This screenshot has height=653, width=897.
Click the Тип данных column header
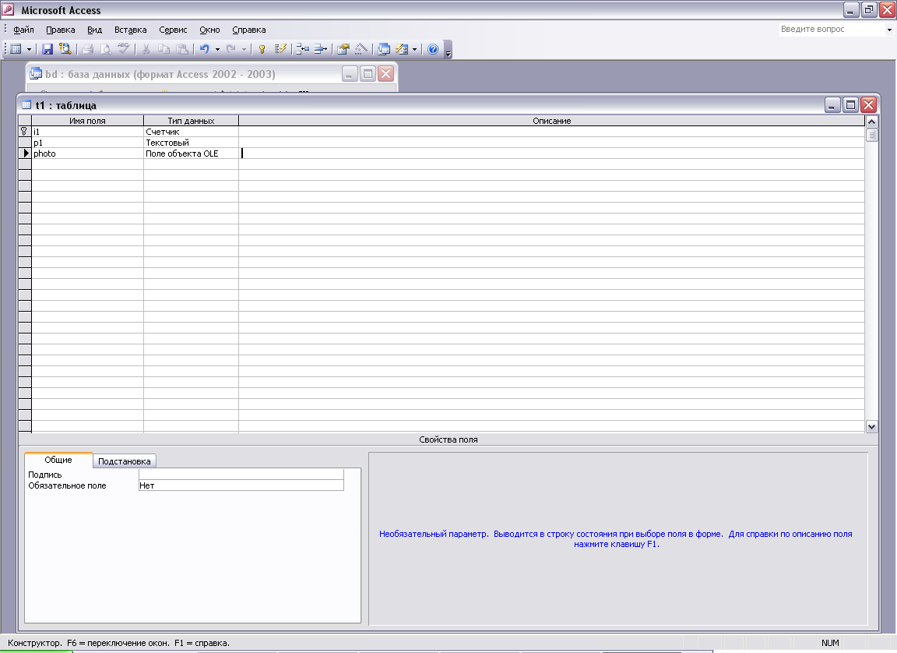tap(191, 121)
